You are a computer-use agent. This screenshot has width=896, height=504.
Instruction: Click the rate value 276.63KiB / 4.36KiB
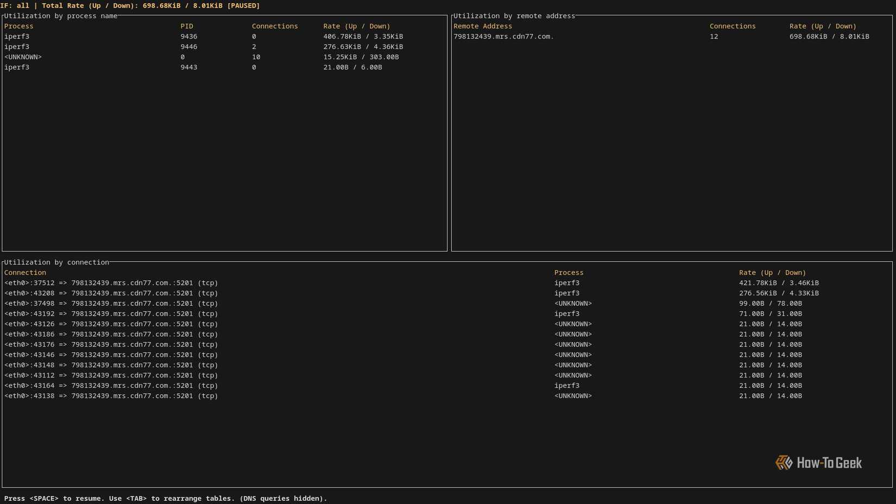(x=363, y=47)
